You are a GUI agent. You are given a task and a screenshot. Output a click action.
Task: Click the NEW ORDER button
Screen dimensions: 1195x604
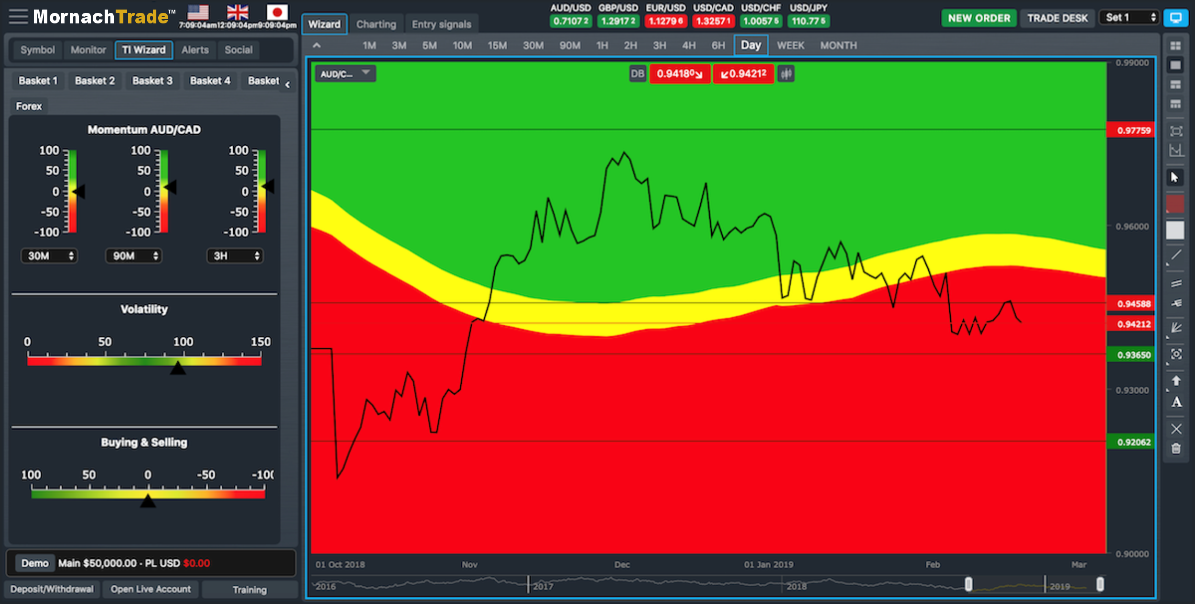pyautogui.click(x=979, y=18)
